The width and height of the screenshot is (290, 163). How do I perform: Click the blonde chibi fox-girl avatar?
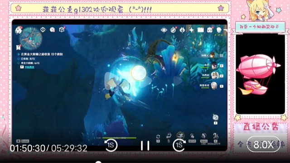pyautogui.click(x=260, y=11)
